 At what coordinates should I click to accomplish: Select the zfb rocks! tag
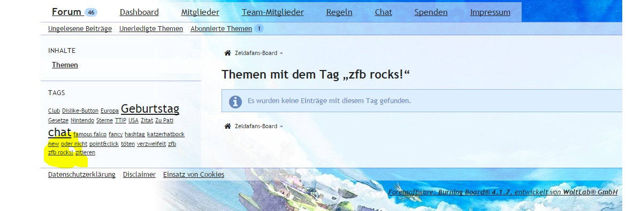tap(60, 152)
